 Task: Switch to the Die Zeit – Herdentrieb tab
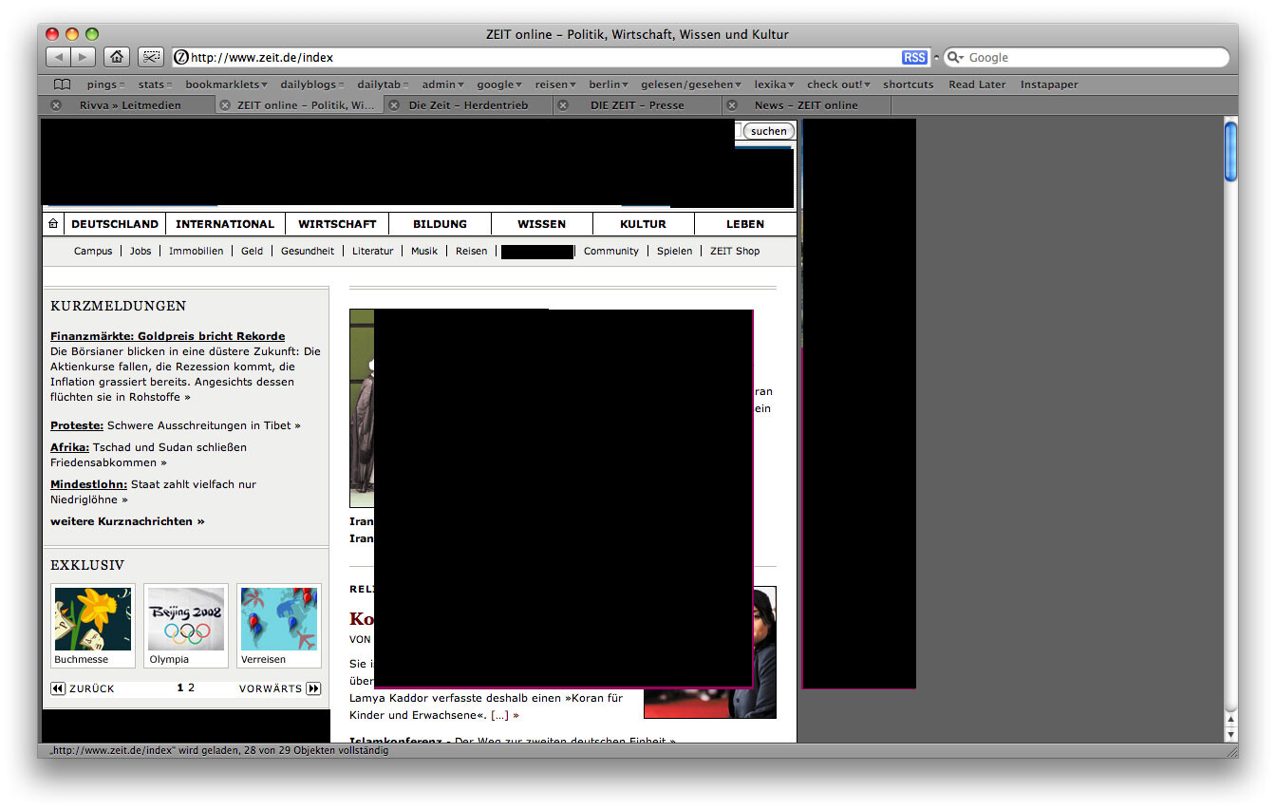tap(468, 105)
